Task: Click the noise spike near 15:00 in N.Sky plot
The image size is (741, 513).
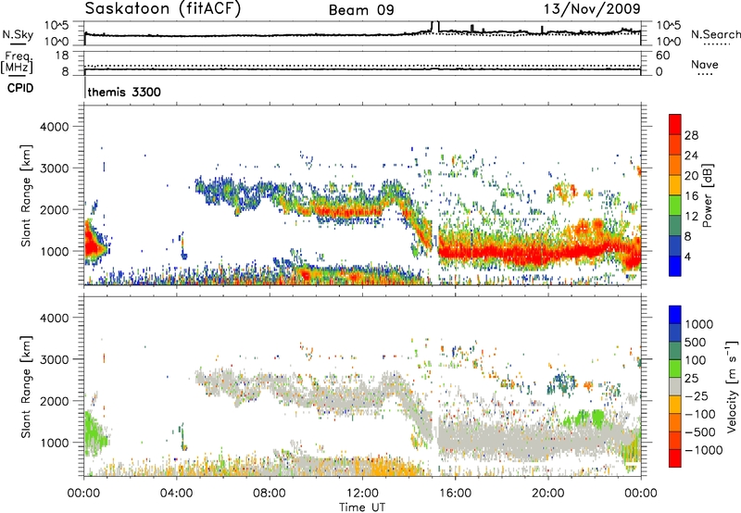Action: 434,26
